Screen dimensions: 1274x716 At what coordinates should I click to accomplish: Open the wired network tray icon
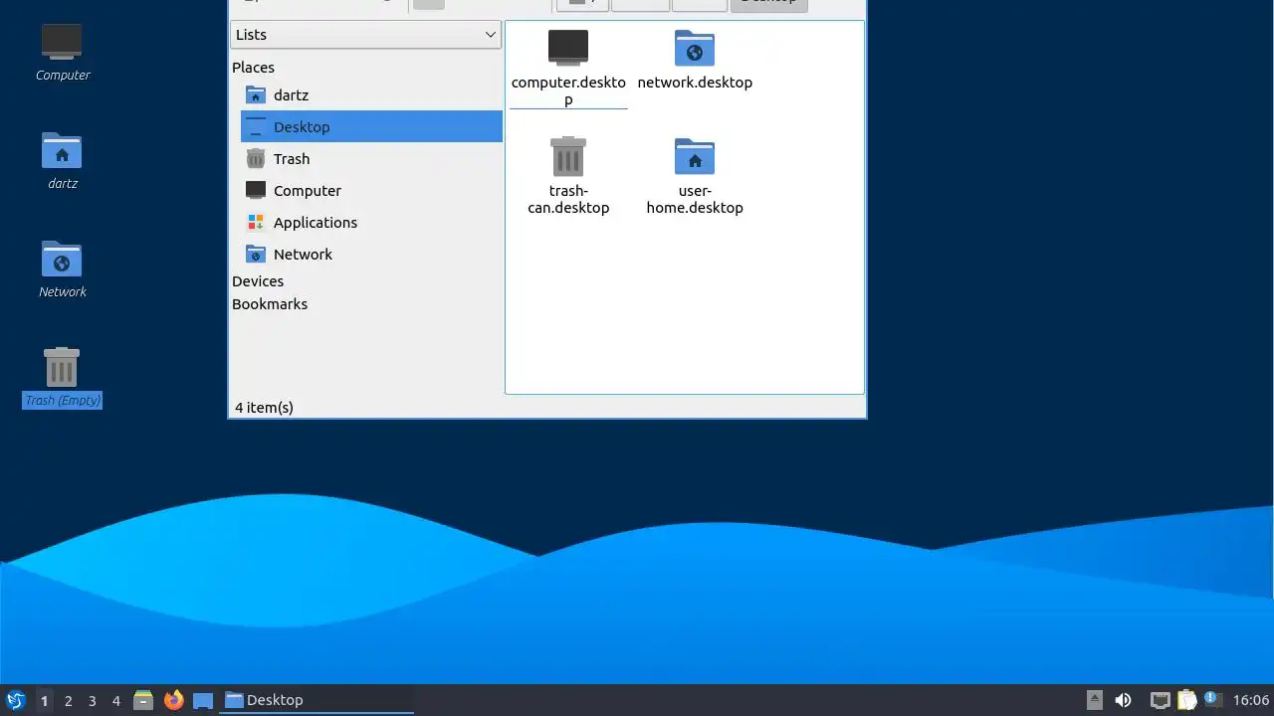tap(1160, 700)
